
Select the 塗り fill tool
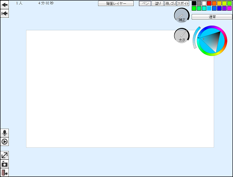(x=158, y=3)
